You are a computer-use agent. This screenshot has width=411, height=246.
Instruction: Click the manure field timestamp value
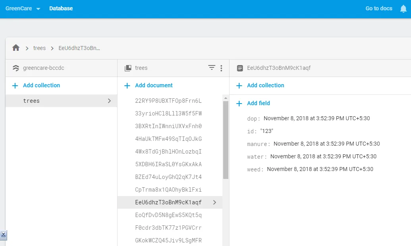pos(326,144)
